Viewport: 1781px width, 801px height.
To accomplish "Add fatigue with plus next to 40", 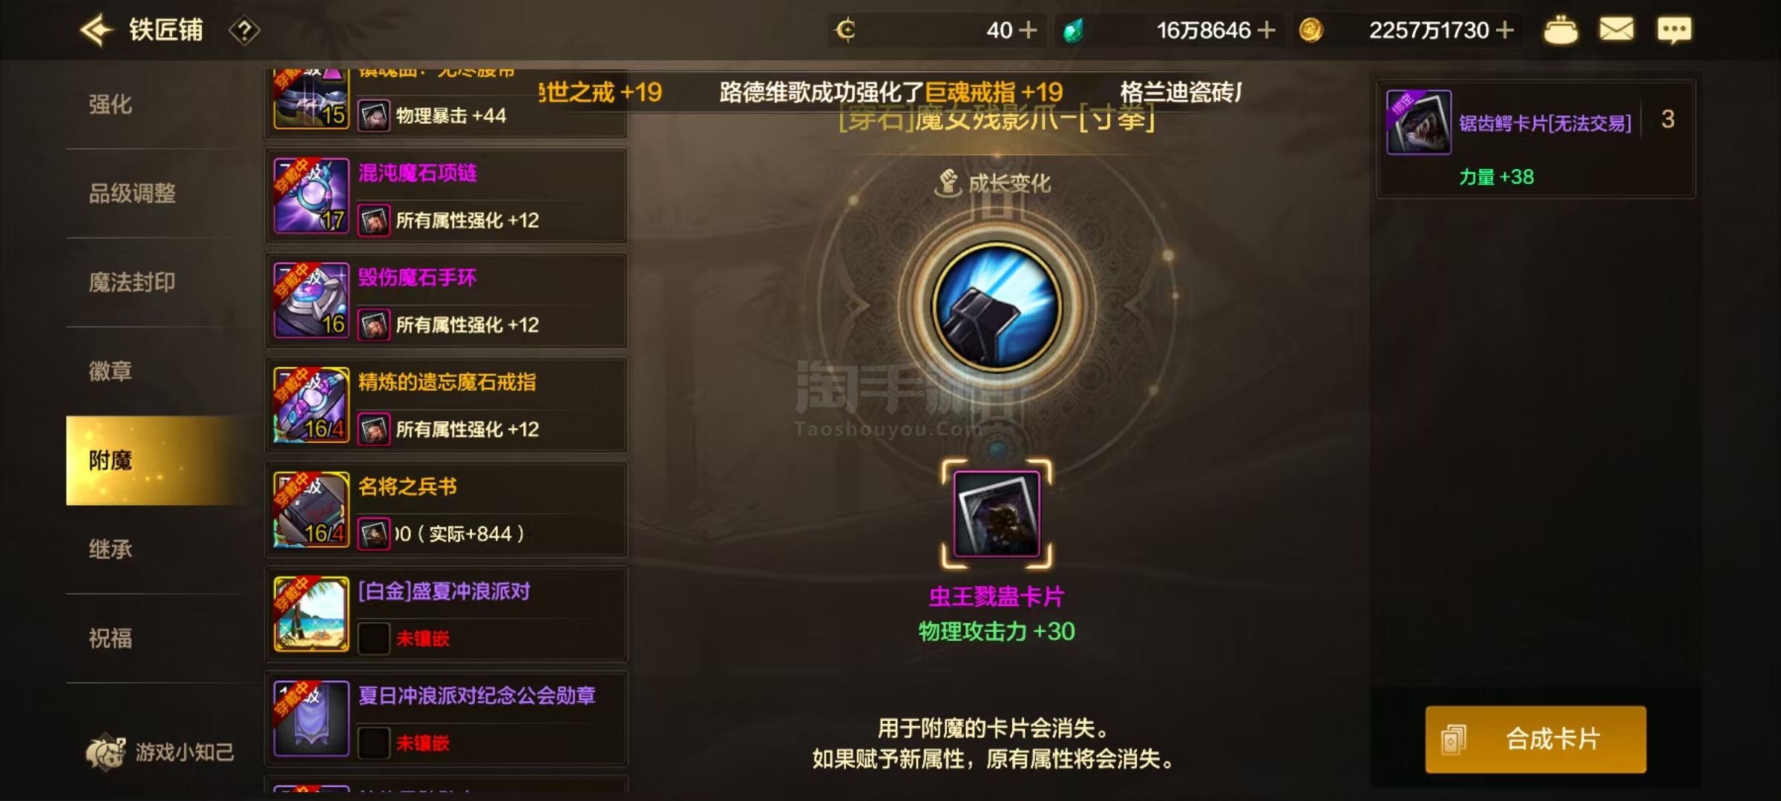I will click(x=1028, y=30).
